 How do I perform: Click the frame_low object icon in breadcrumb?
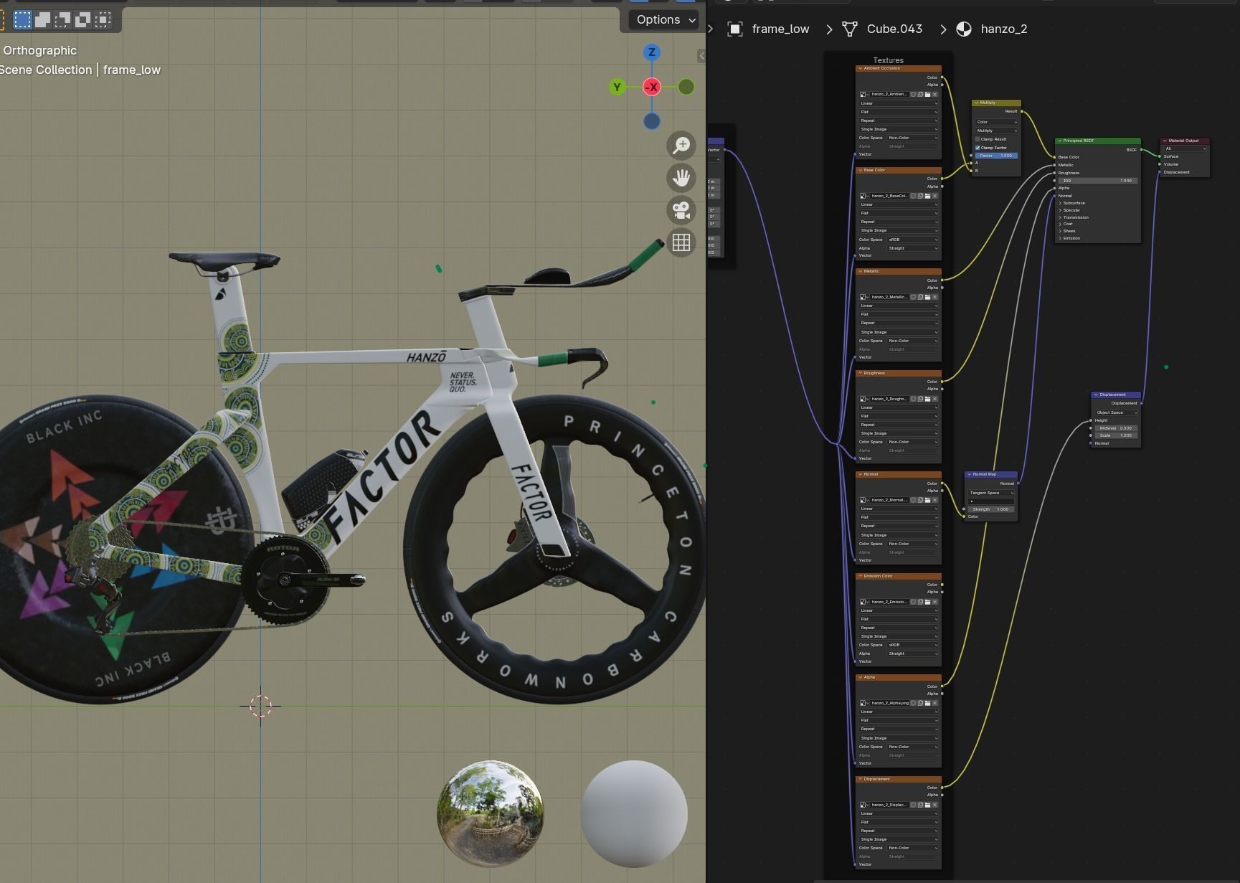click(734, 29)
